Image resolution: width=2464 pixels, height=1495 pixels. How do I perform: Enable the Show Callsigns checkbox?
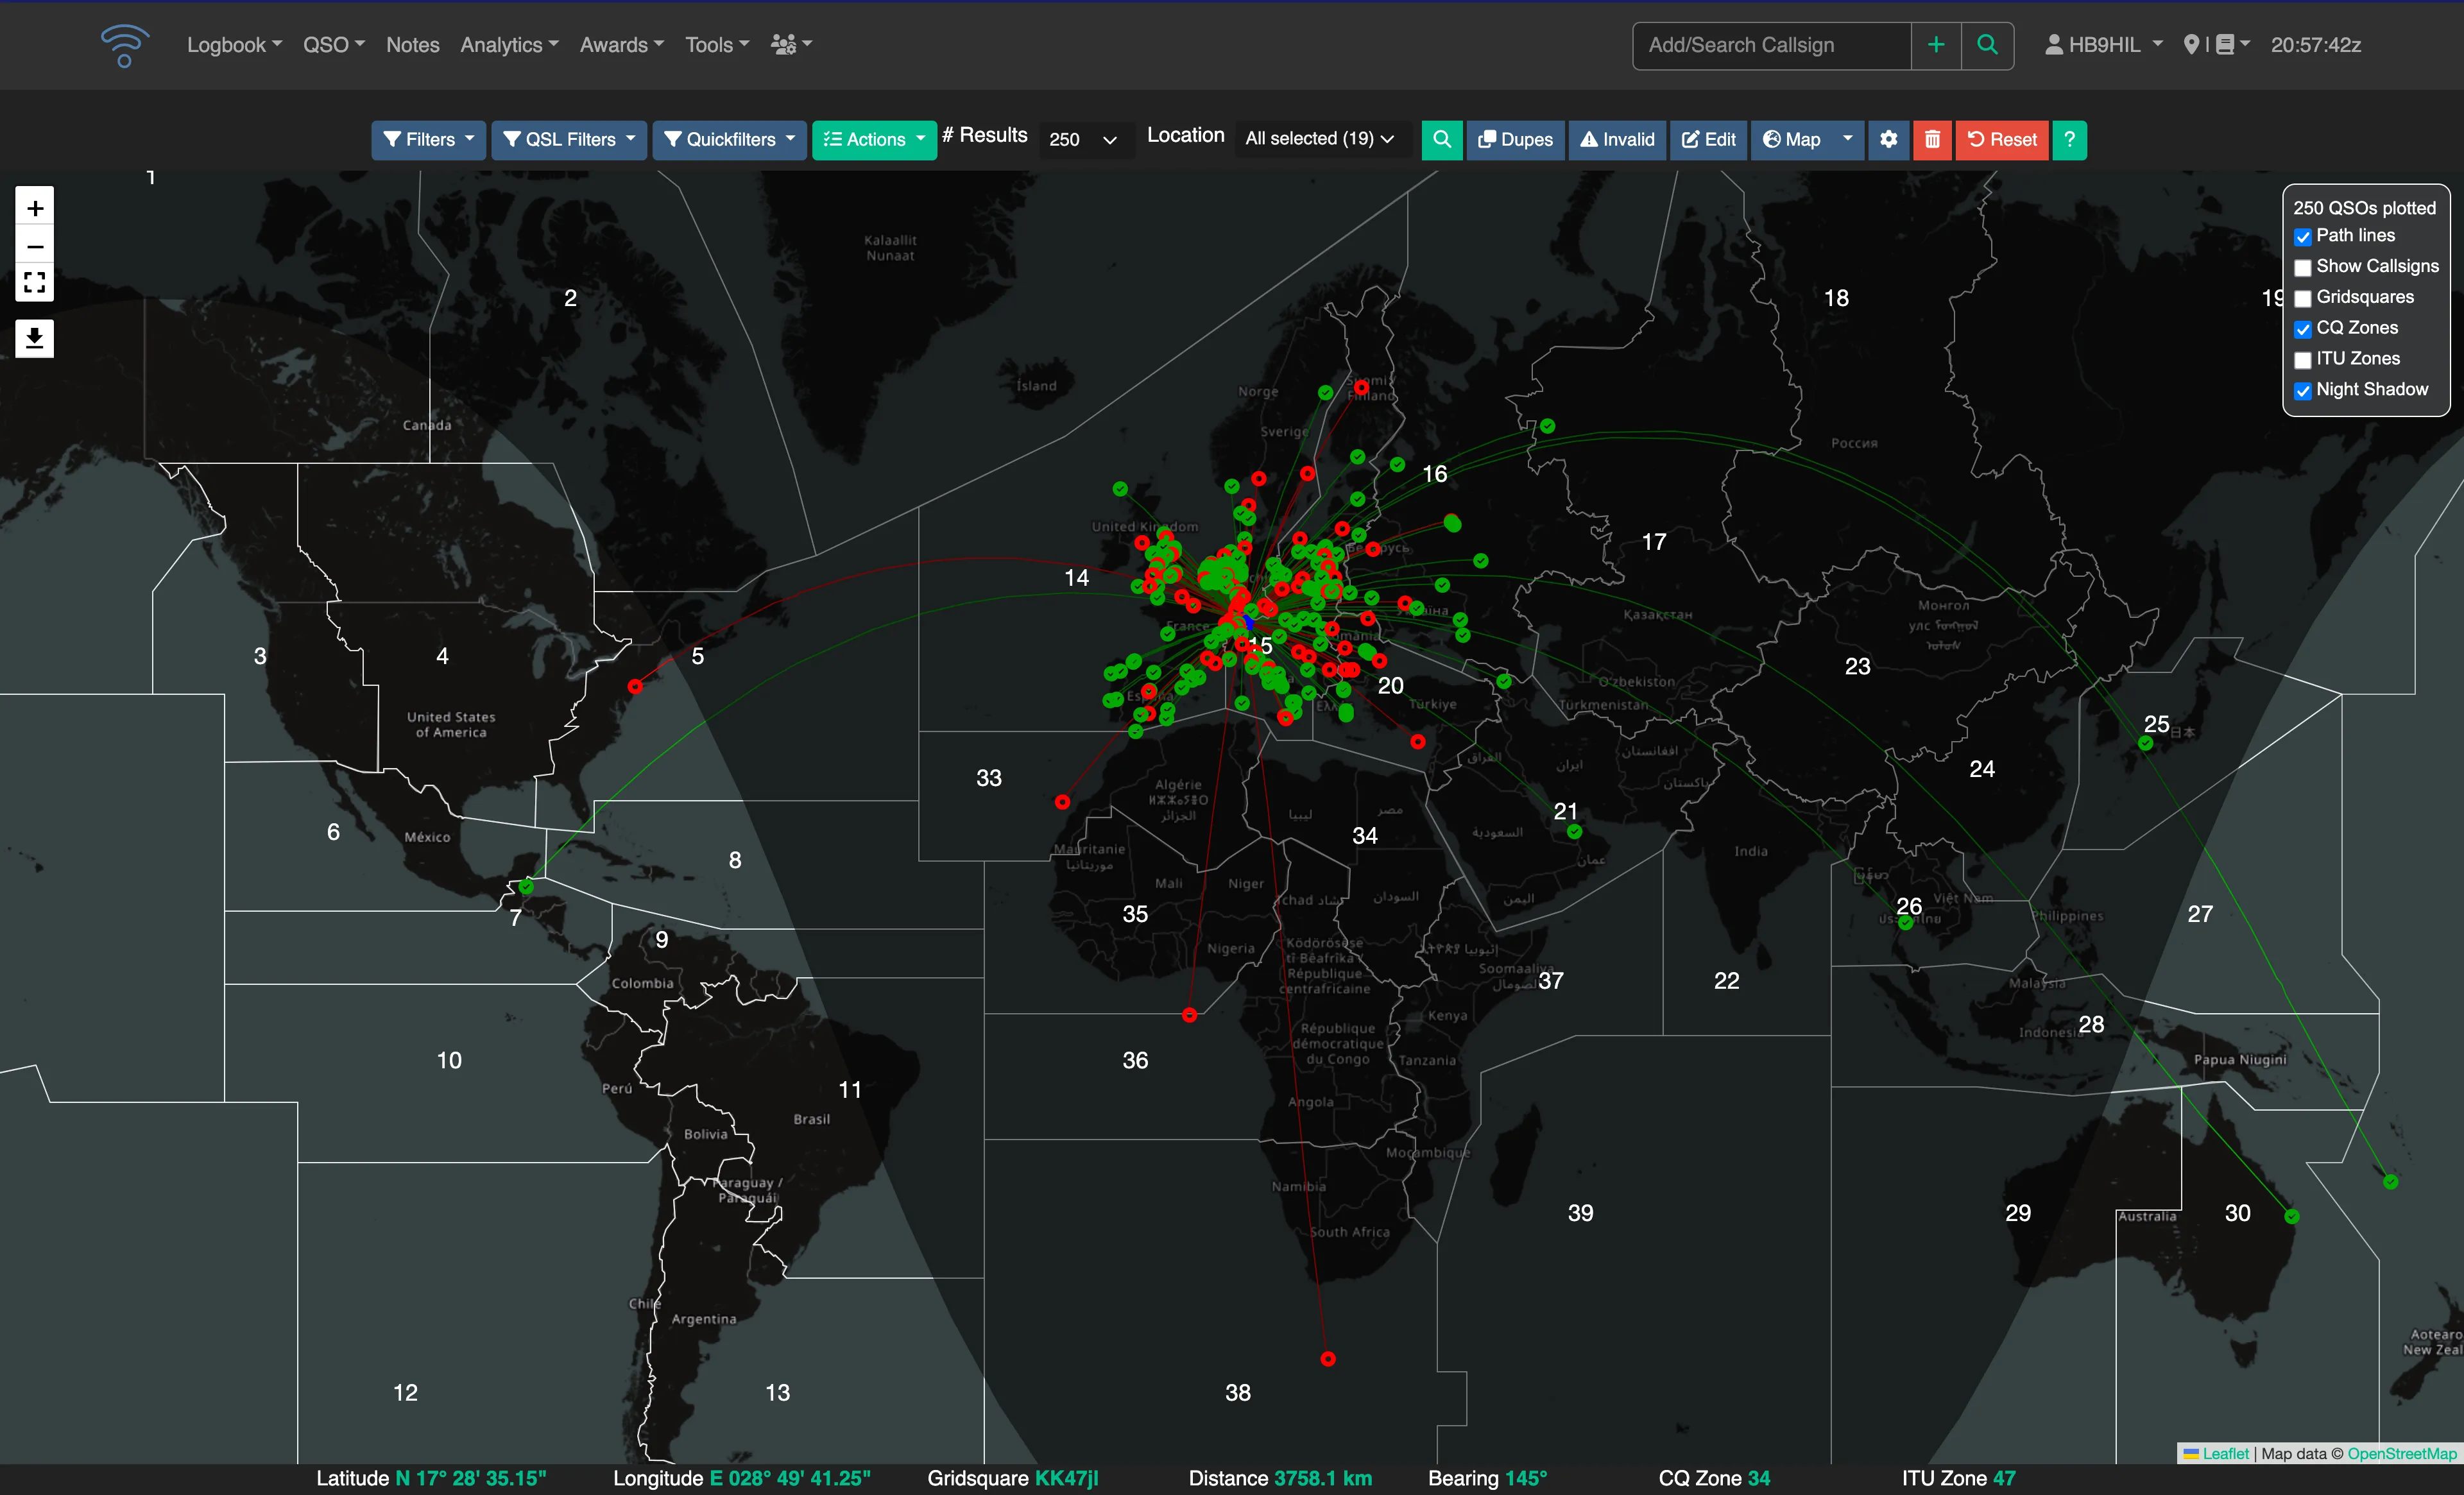2303,268
